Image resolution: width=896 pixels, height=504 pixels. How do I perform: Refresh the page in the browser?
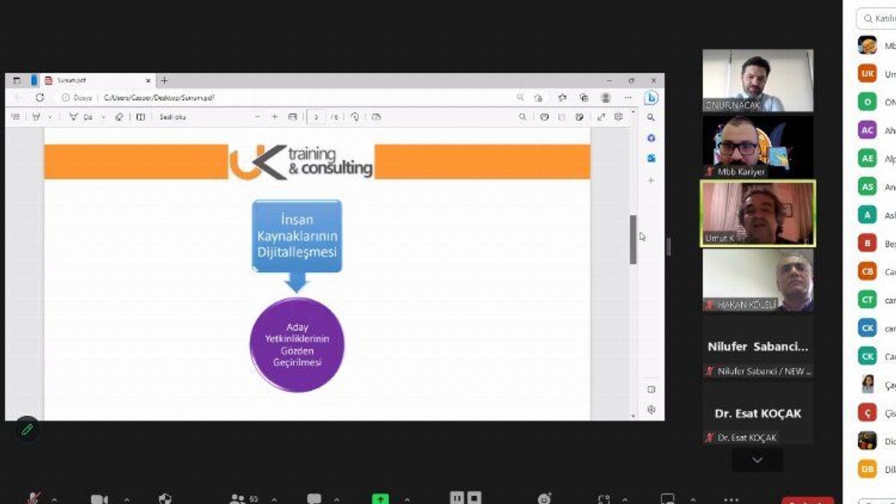coord(40,98)
